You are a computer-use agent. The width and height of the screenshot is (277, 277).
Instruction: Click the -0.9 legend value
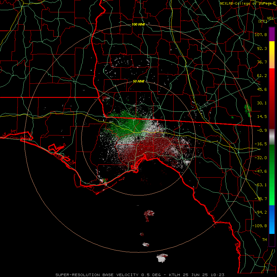tap(262, 130)
